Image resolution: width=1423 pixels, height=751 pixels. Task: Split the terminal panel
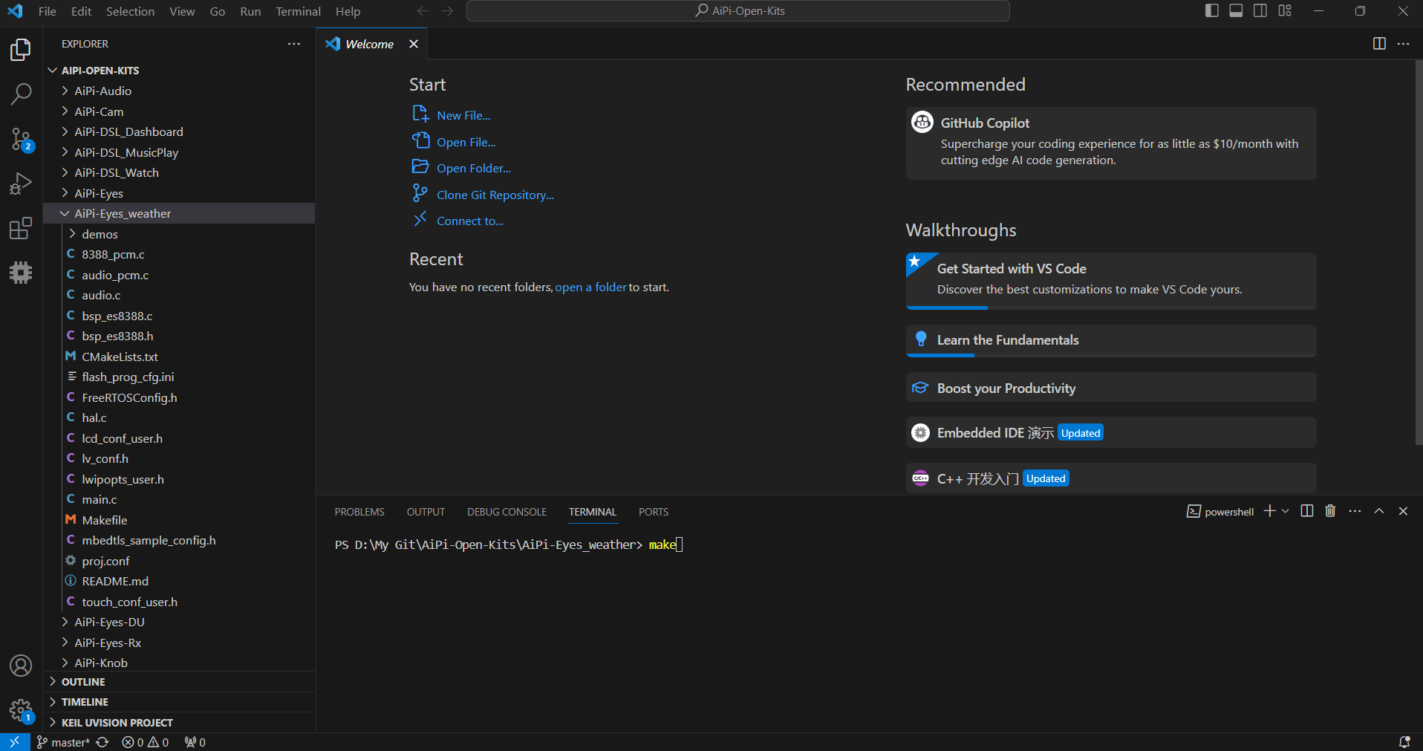point(1307,511)
